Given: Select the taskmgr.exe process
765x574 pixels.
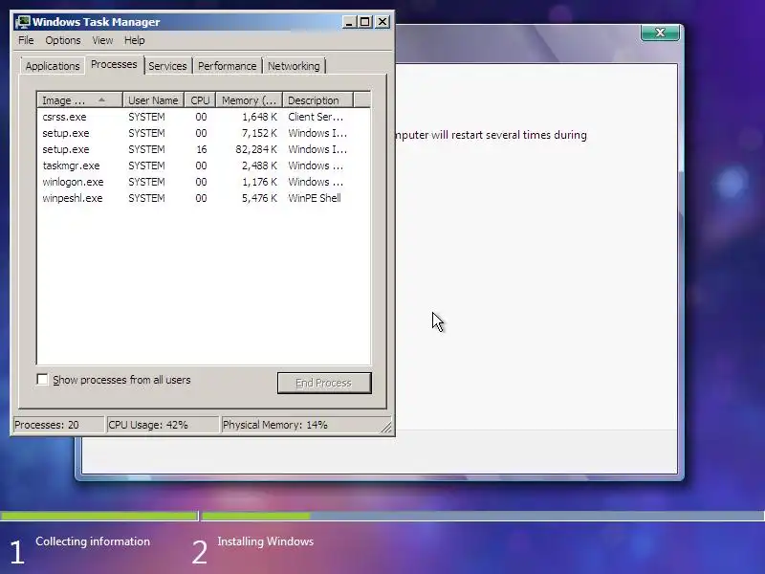Looking at the screenshot, I should click(204, 166).
